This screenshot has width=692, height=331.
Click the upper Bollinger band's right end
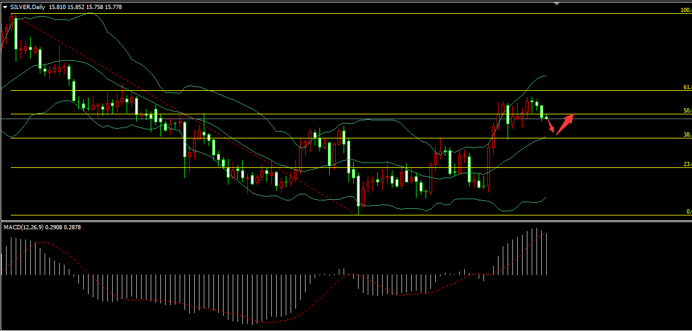pyautogui.click(x=544, y=76)
